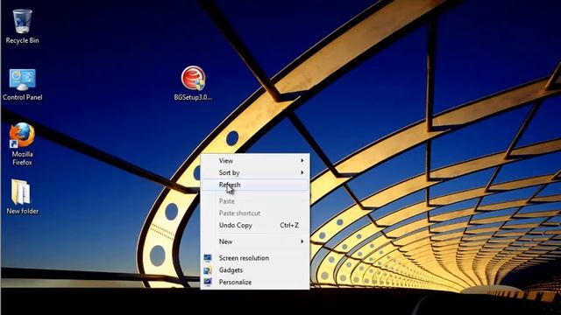The width and height of the screenshot is (561, 315).
Task: Choose Refresh from the context menu
Action: (255, 185)
